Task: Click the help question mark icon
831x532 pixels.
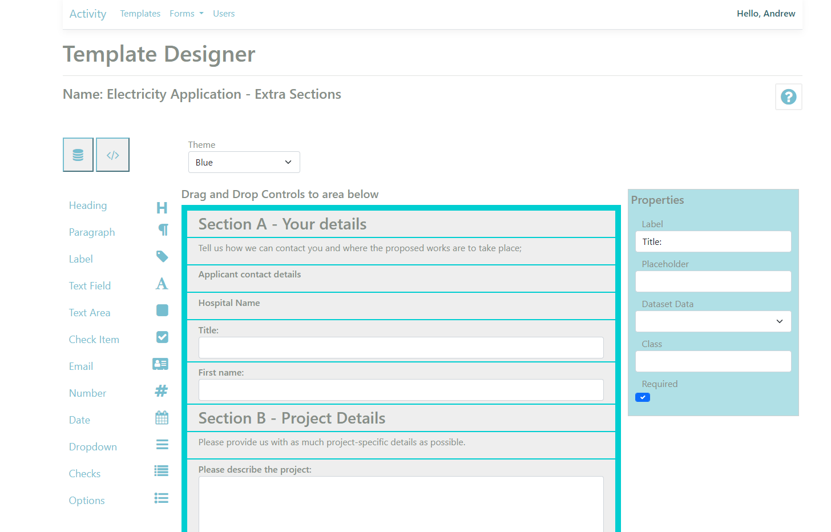Action: pyautogui.click(x=788, y=97)
